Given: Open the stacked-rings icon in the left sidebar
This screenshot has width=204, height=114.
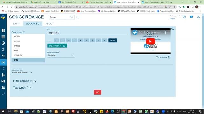Looking at the screenshot, I should click(3, 49).
